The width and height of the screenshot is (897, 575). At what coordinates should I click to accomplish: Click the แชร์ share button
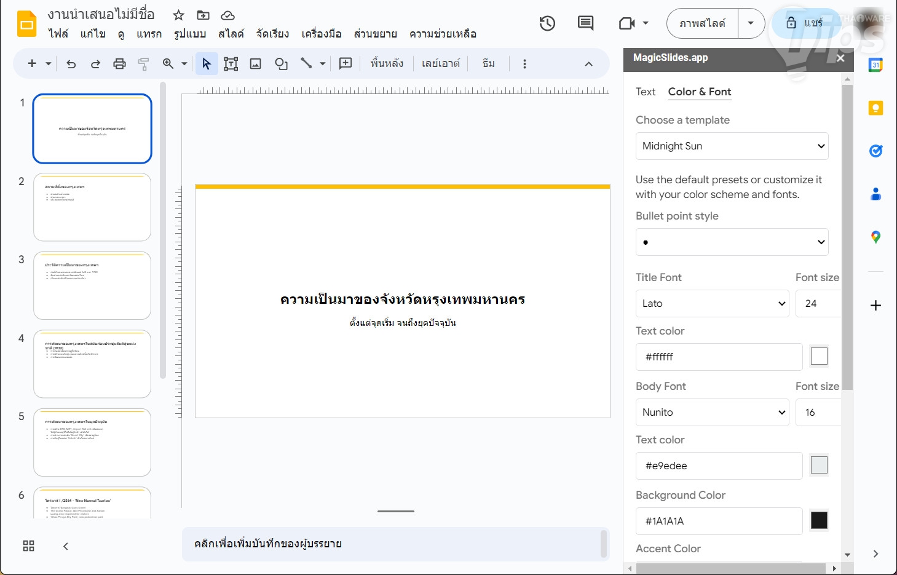click(x=805, y=23)
